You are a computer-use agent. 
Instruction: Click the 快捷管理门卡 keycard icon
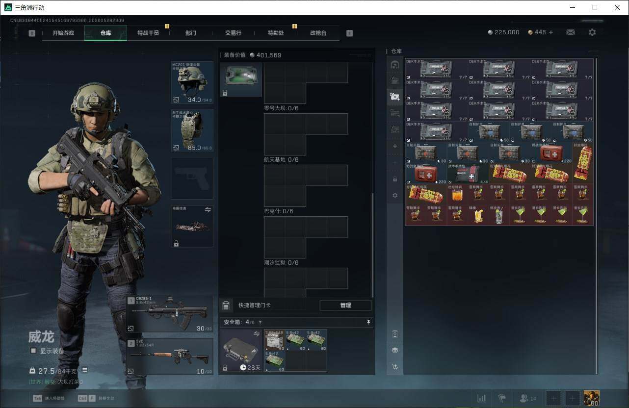pos(226,306)
